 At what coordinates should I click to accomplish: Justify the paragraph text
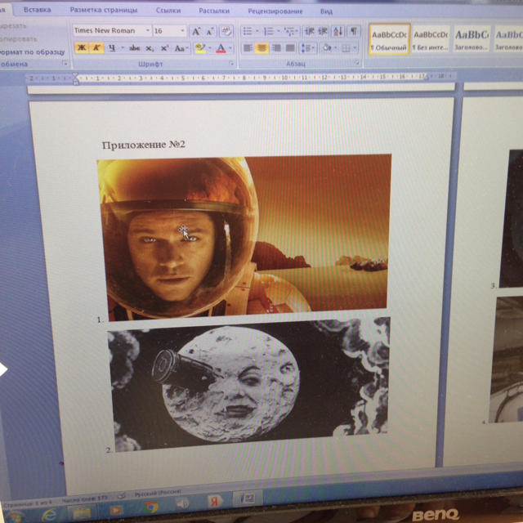point(290,48)
